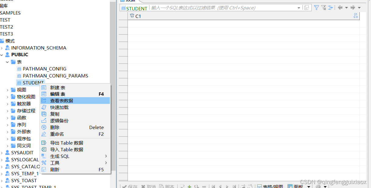Expand the 序列 folder

click(8, 125)
